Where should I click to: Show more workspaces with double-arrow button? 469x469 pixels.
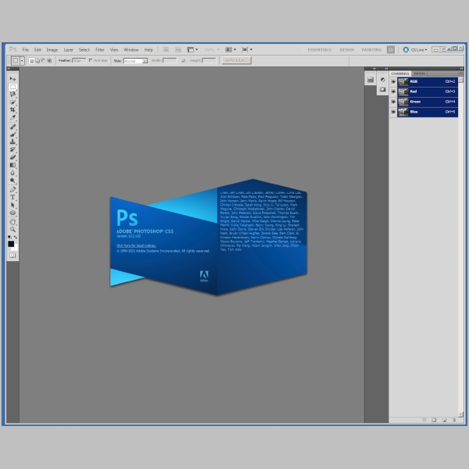(x=391, y=50)
